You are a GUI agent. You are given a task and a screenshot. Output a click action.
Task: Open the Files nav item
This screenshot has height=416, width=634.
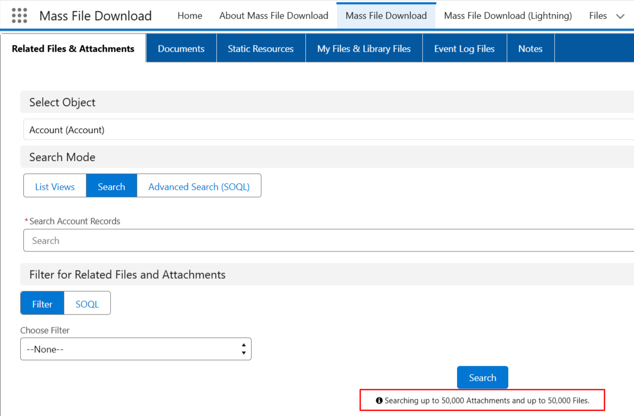[598, 16]
